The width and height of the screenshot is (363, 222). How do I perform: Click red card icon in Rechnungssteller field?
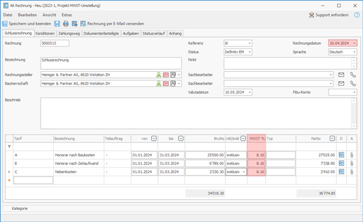click(x=166, y=75)
